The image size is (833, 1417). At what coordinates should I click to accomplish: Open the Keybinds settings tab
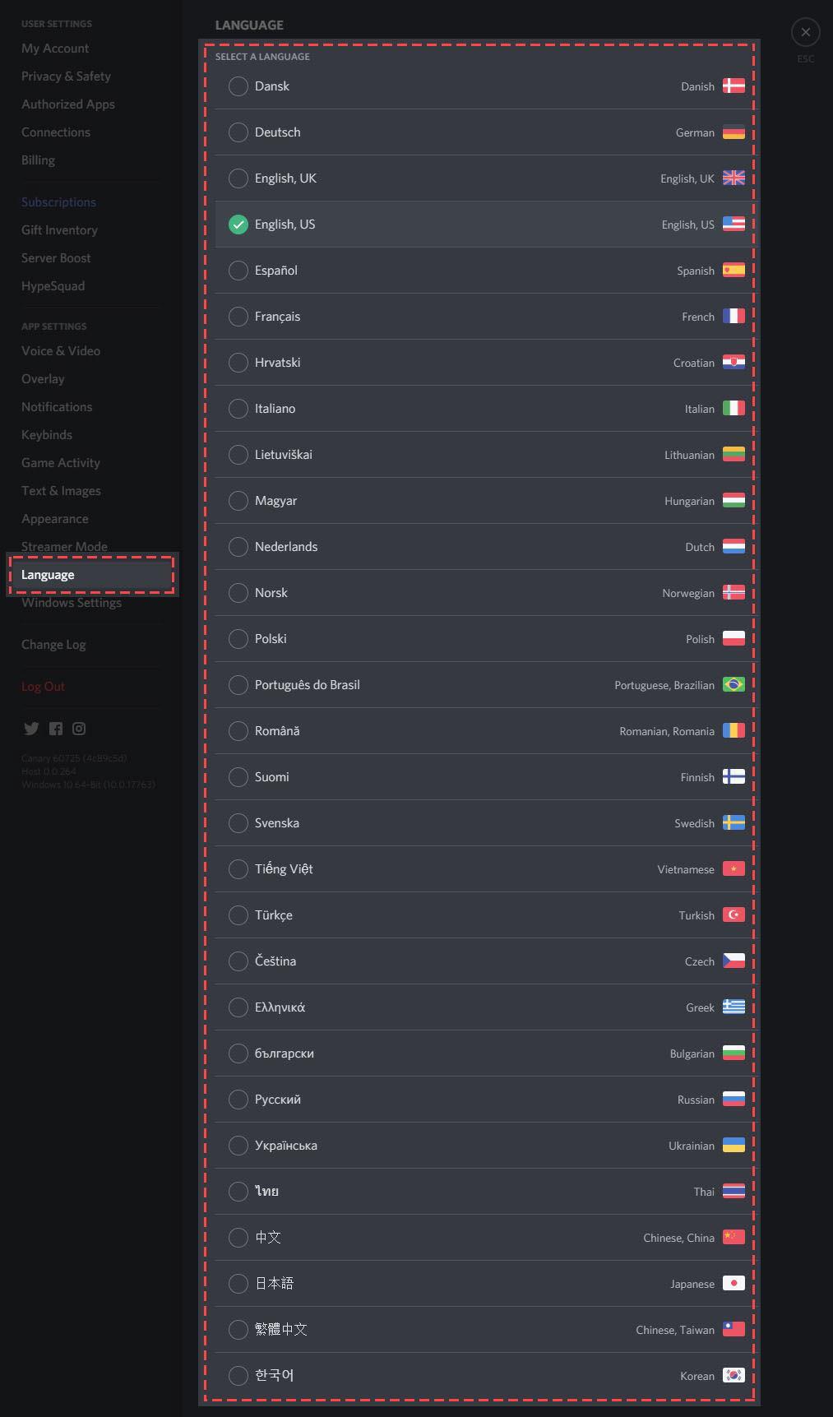(x=47, y=435)
